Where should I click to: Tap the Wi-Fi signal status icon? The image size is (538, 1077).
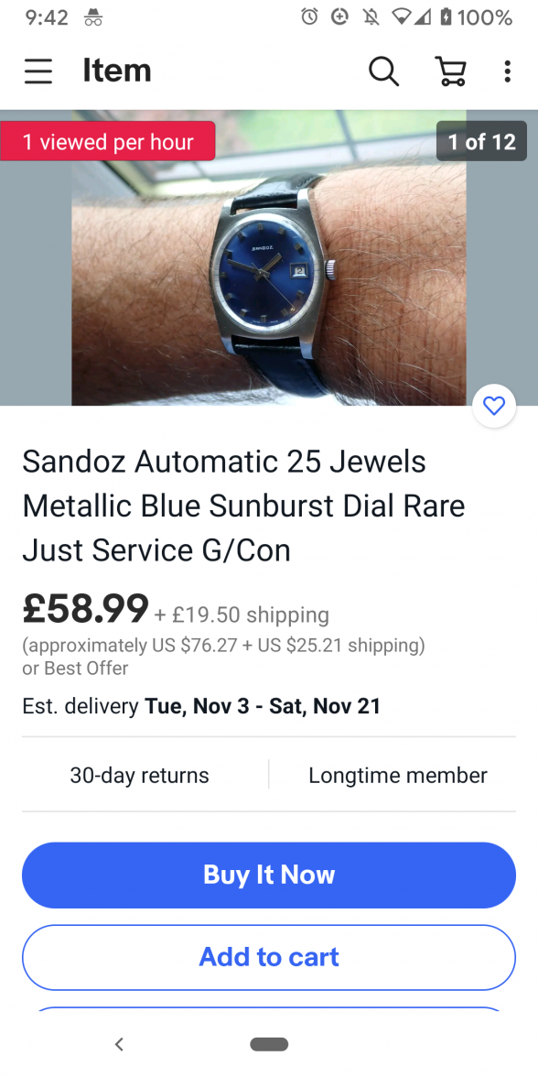coord(402,17)
